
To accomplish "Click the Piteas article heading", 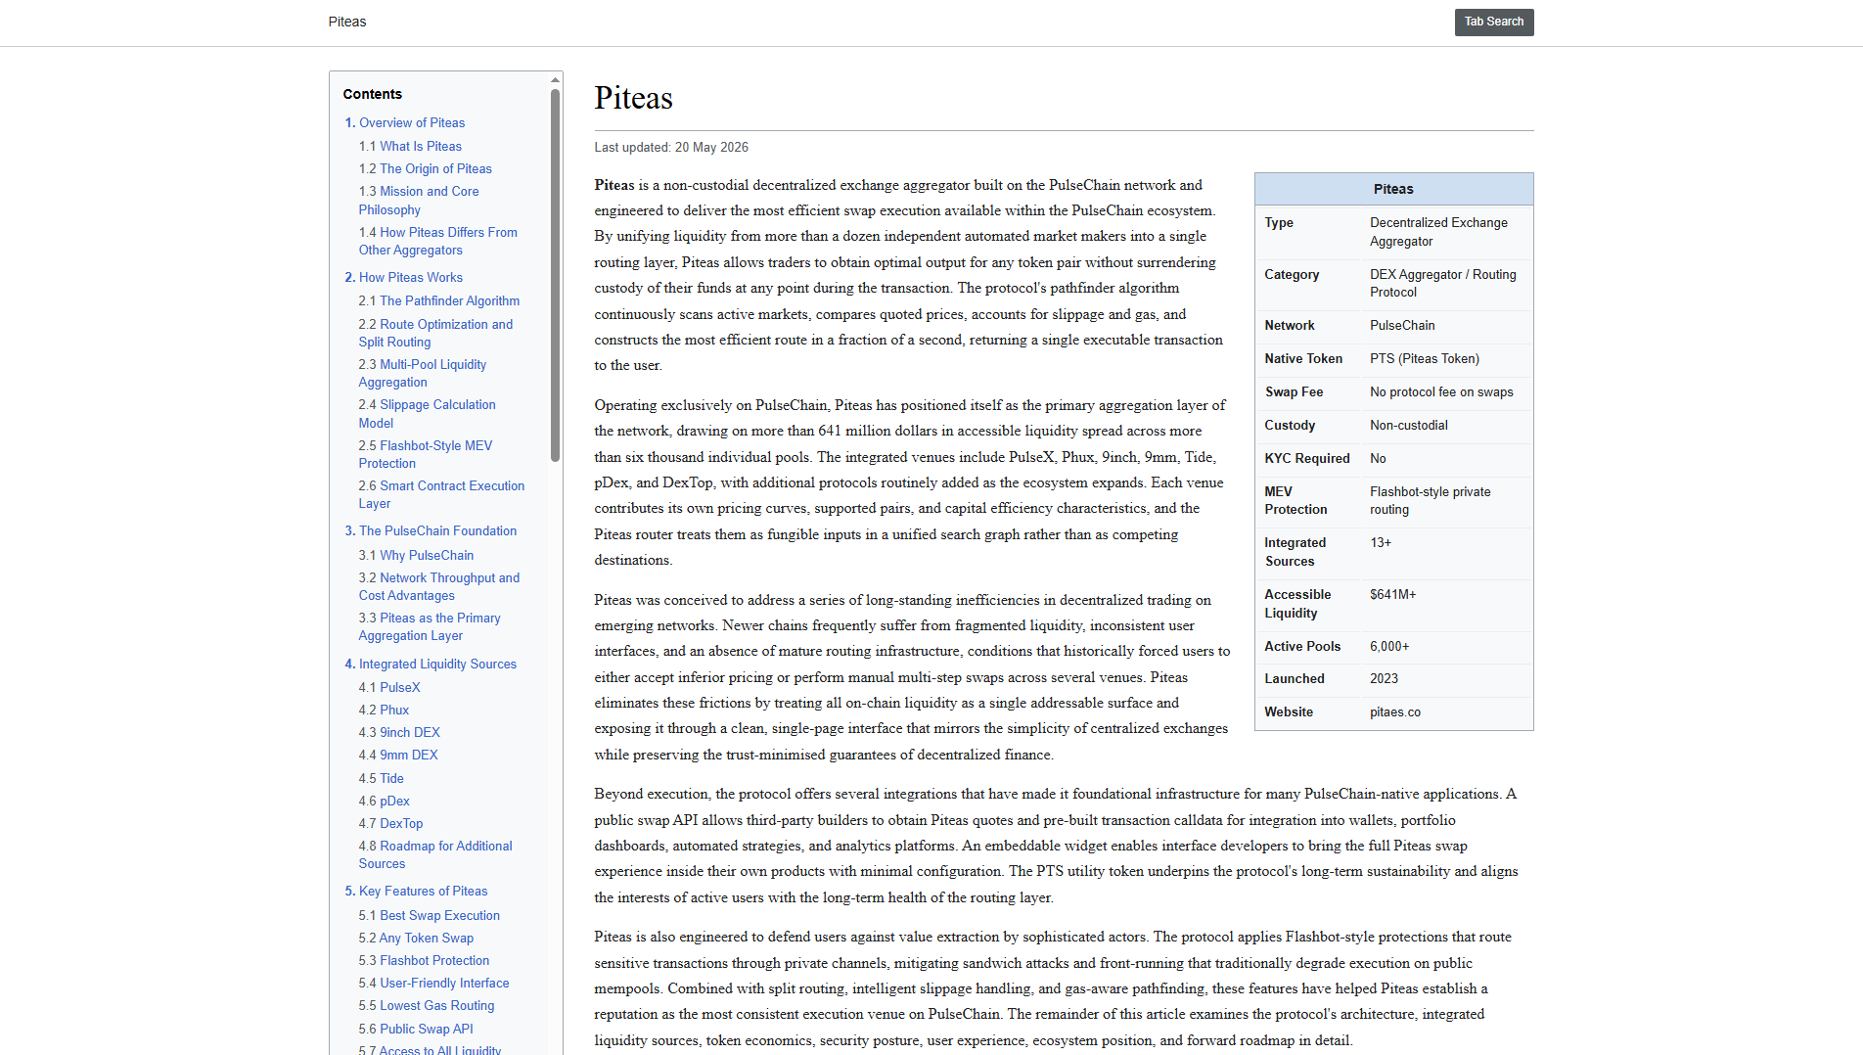I will coord(633,98).
